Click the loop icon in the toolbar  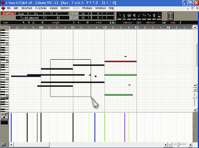(x=119, y=16)
